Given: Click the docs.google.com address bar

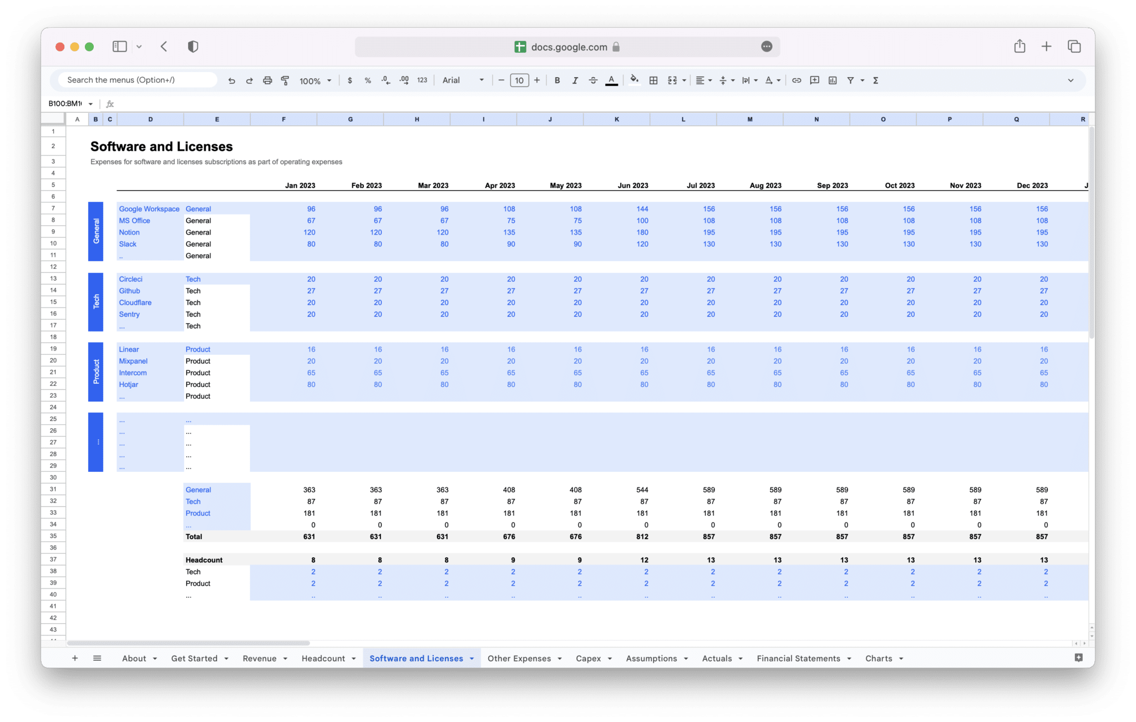Looking at the screenshot, I should (x=567, y=47).
